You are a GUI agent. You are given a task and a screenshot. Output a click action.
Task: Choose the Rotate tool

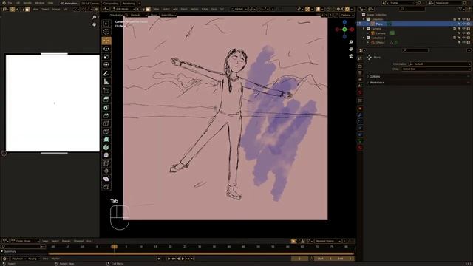[106, 49]
